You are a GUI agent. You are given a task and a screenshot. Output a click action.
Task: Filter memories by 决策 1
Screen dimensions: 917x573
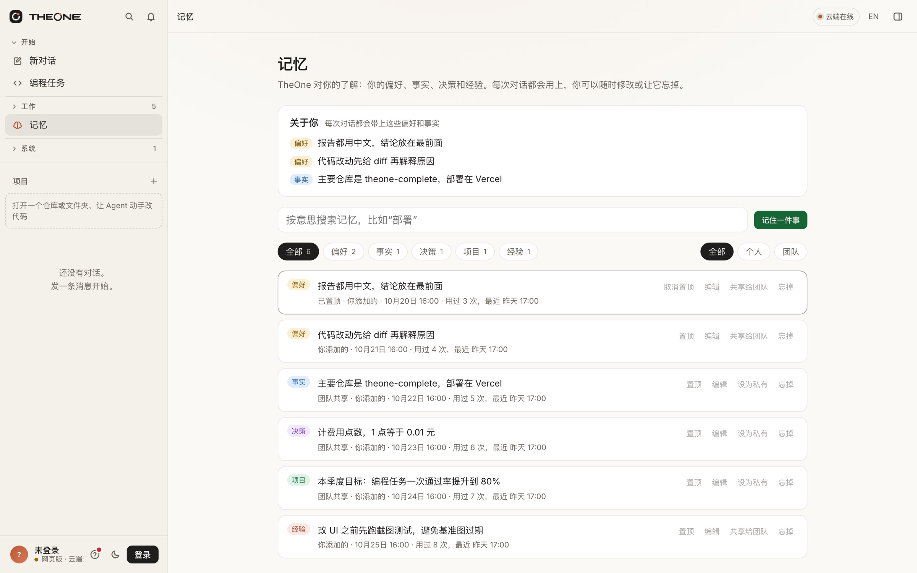(x=431, y=252)
